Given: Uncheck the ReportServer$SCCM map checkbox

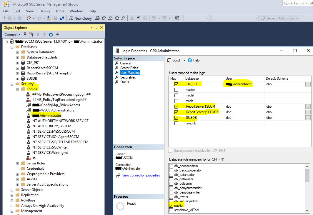Looking at the screenshot, I should (176, 106).
